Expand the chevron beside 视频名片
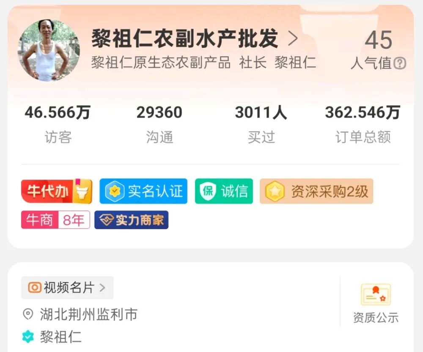The height and width of the screenshot is (352, 423). pyautogui.click(x=102, y=288)
